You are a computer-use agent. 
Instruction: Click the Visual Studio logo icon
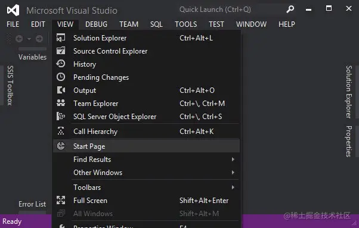click(13, 10)
